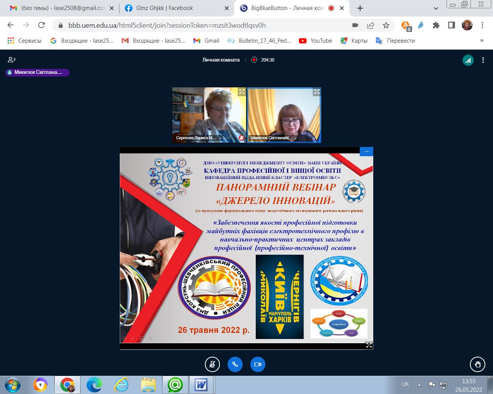Change the UK input language
Screen dimensions: 493x394
(x=405, y=384)
